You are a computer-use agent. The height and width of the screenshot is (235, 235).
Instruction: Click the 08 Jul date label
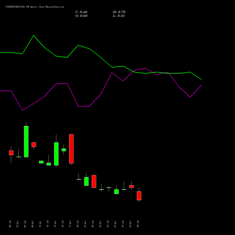[x=25, y=224]
